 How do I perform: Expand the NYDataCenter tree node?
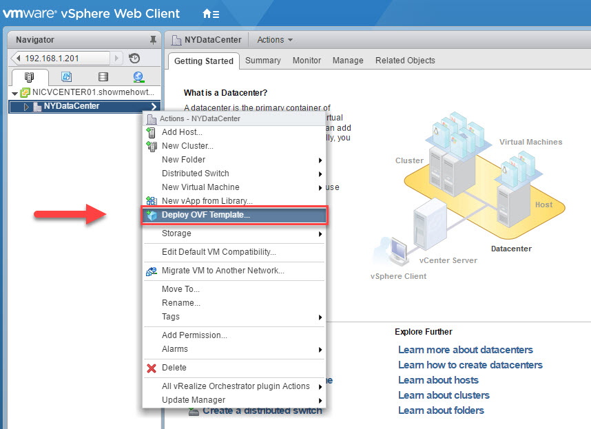[26, 107]
